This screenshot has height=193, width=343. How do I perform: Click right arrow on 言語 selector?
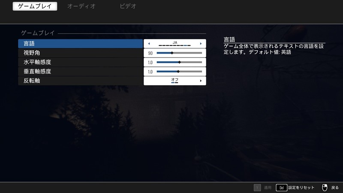tap(201, 44)
